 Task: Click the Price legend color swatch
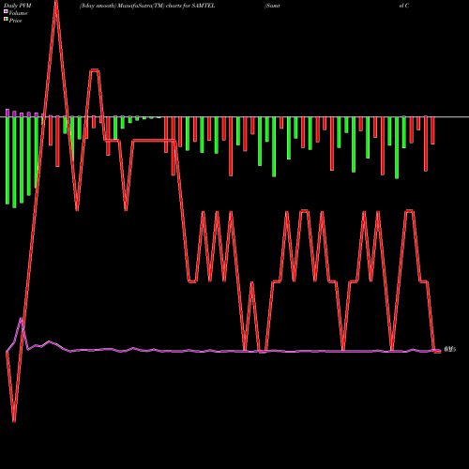click(6, 20)
